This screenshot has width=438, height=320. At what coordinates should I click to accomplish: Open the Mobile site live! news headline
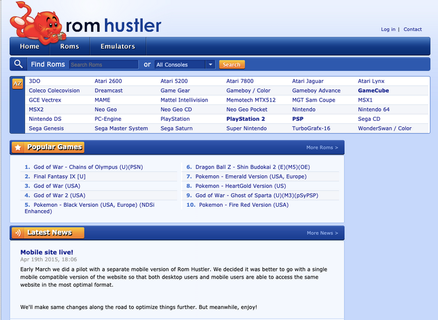(47, 252)
